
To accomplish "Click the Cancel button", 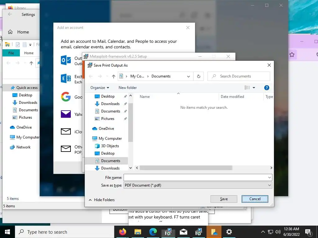I will point(255,199).
